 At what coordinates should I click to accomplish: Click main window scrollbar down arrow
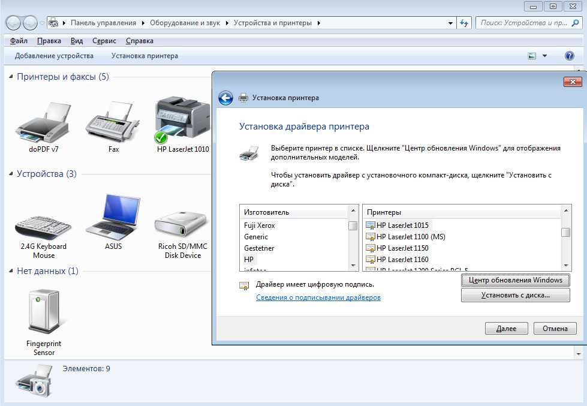point(579,353)
